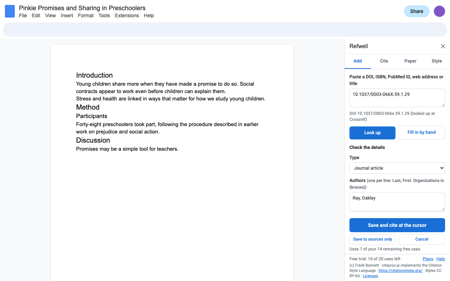Open the purple account avatar
The image size is (450, 281).
(439, 11)
